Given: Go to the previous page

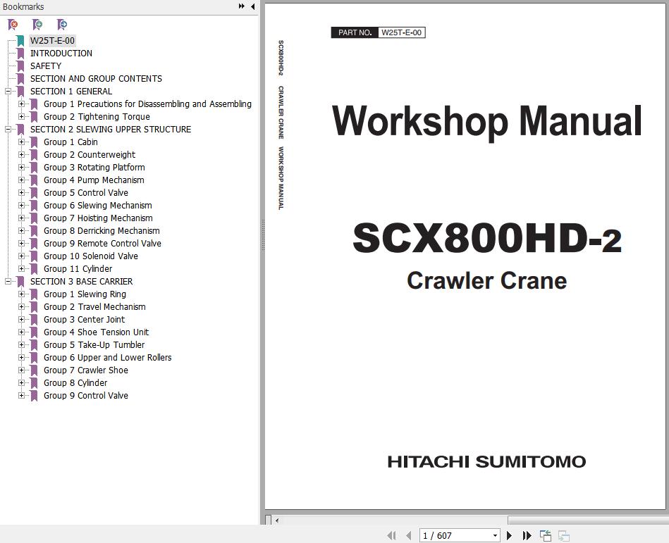Looking at the screenshot, I should tap(409, 535).
